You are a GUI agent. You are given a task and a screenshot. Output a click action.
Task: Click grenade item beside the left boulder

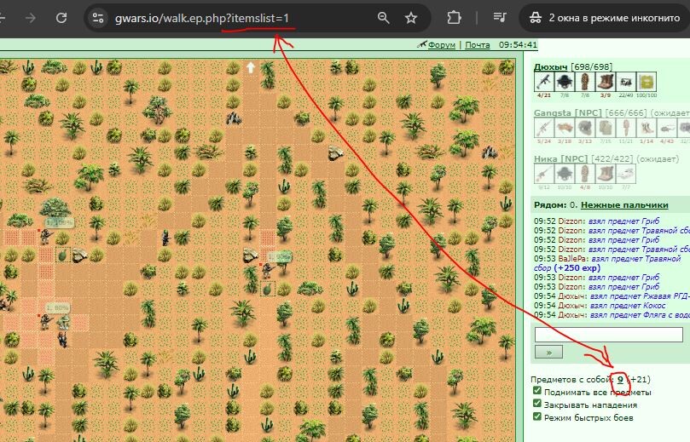(x=62, y=255)
